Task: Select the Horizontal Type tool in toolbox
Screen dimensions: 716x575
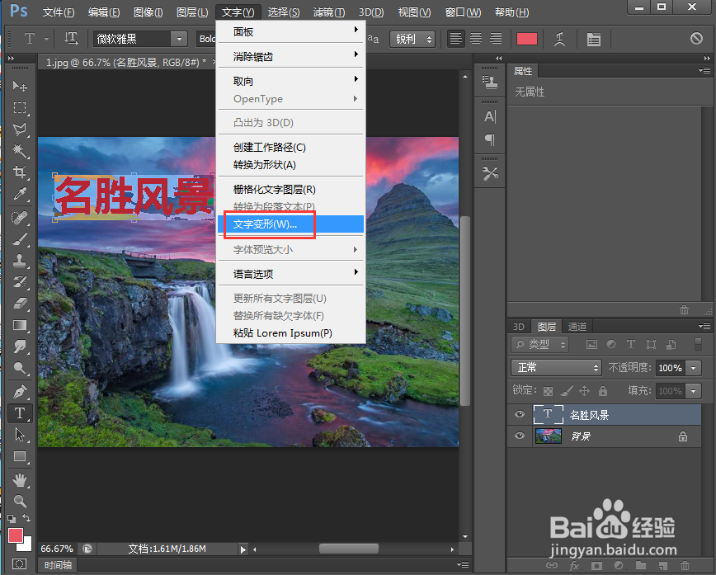Action: click(20, 413)
